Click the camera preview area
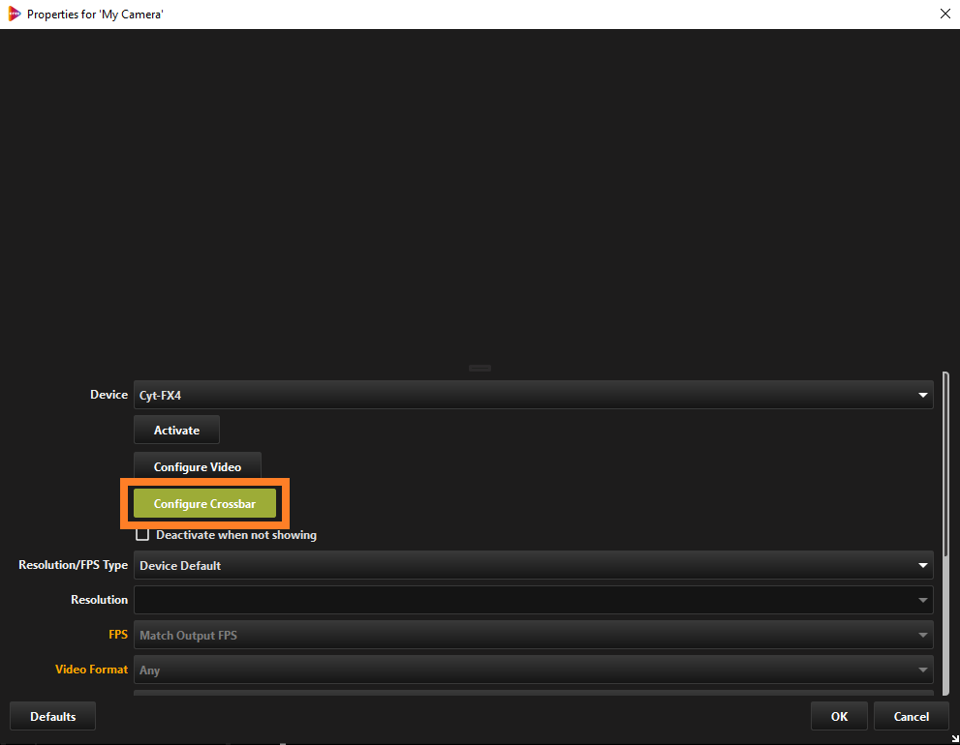 [x=480, y=195]
